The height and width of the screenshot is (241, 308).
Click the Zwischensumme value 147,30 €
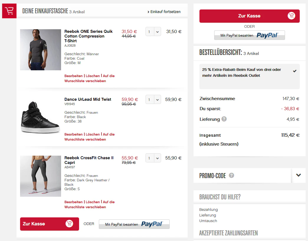[x=291, y=99]
